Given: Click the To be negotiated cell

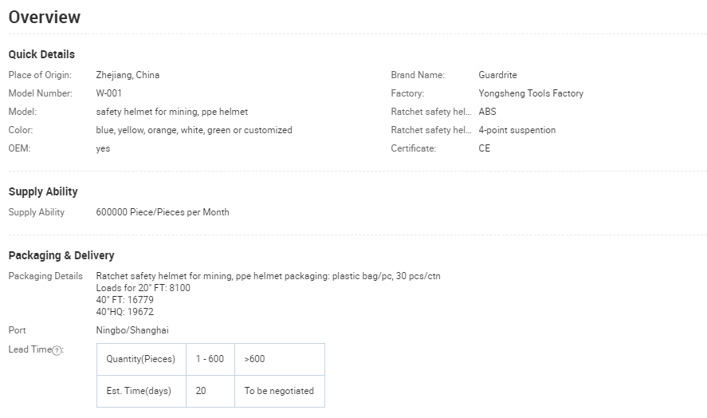Looking at the screenshot, I should (x=279, y=391).
